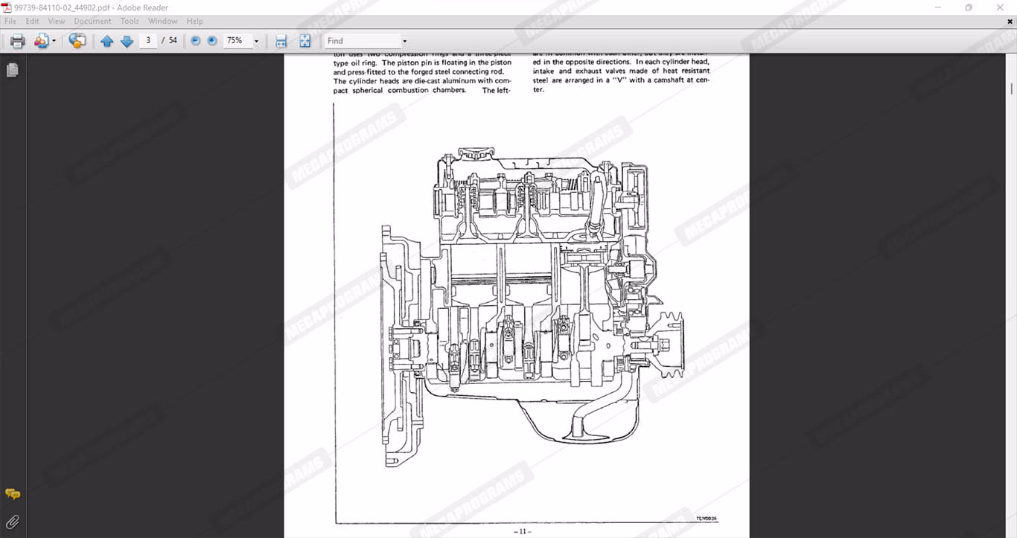Click the globe Start Meeting icon
Screen dimensions: 1017x538
[x=77, y=41]
